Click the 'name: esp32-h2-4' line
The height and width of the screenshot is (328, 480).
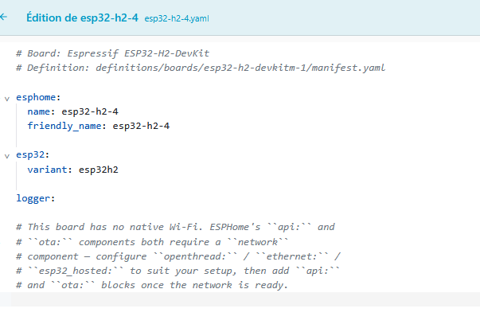coord(73,111)
